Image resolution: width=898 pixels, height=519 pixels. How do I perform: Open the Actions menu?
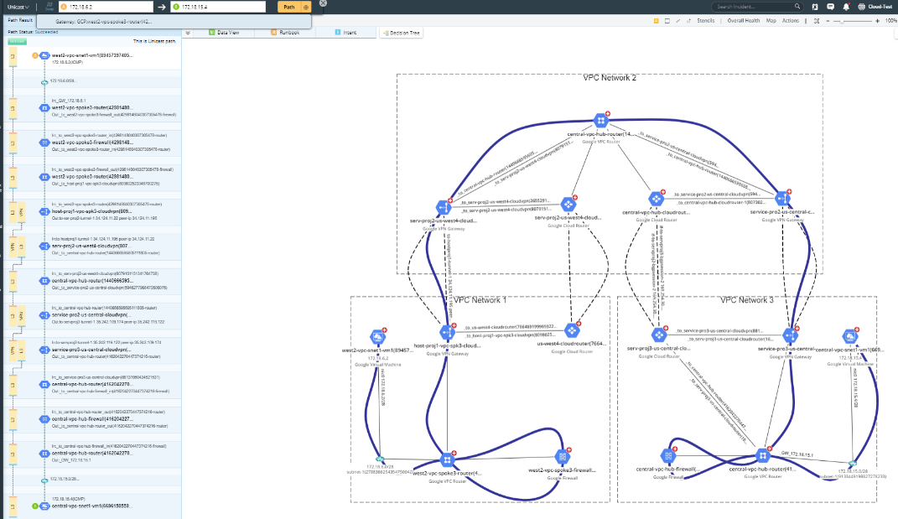point(791,21)
